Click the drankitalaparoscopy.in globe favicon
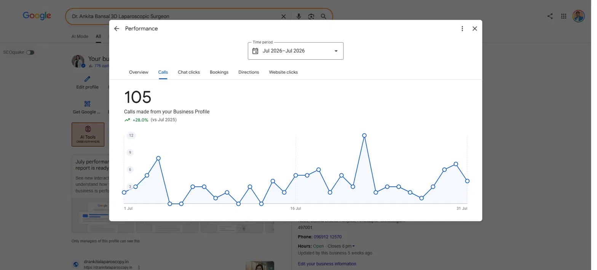Viewport: 597px width, 270px height. [76, 264]
